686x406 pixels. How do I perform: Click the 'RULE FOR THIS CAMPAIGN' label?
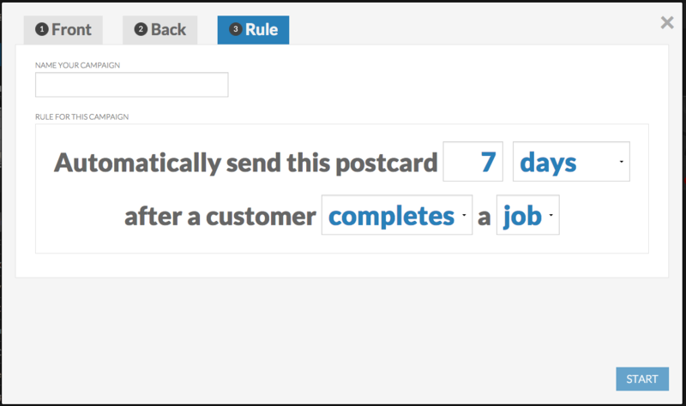(81, 116)
